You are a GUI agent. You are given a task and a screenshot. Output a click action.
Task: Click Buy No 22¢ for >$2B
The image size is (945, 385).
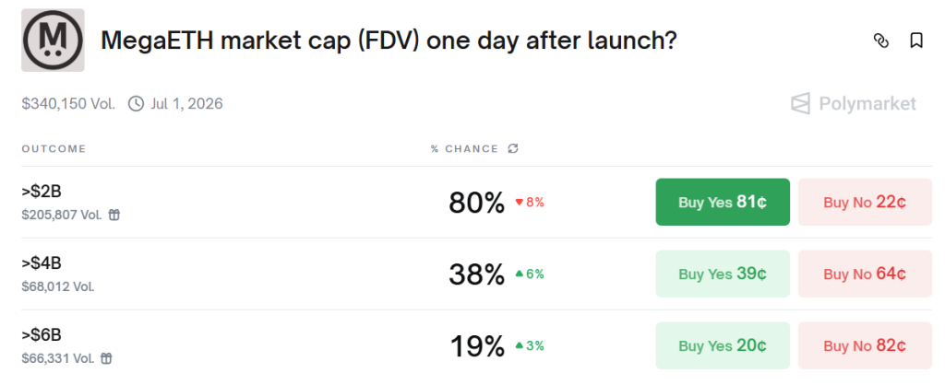tap(865, 202)
